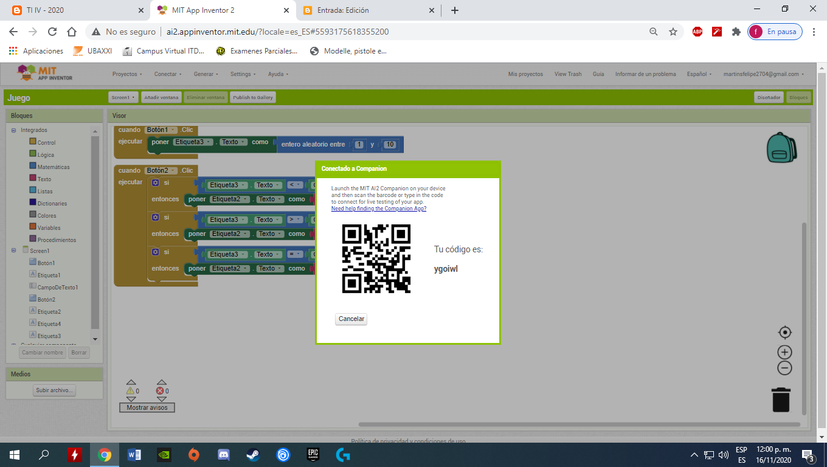Open Botón1 dropdown in first block
The image size is (827, 467).
coord(161,130)
